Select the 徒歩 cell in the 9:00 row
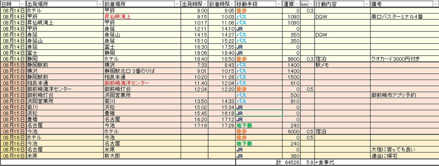The width and height of the screenshot is (439, 166). click(x=259, y=11)
